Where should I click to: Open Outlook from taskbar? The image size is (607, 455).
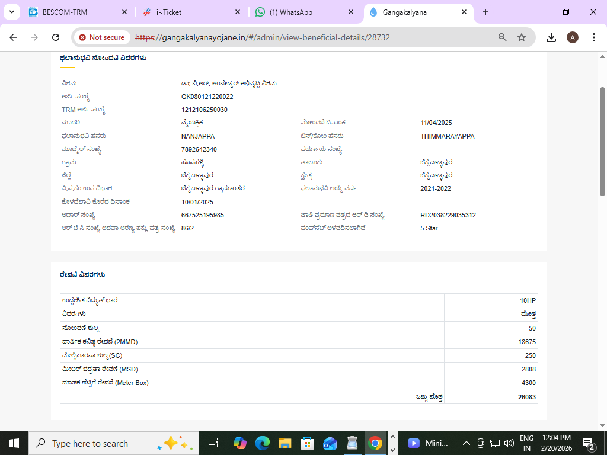[330, 443]
